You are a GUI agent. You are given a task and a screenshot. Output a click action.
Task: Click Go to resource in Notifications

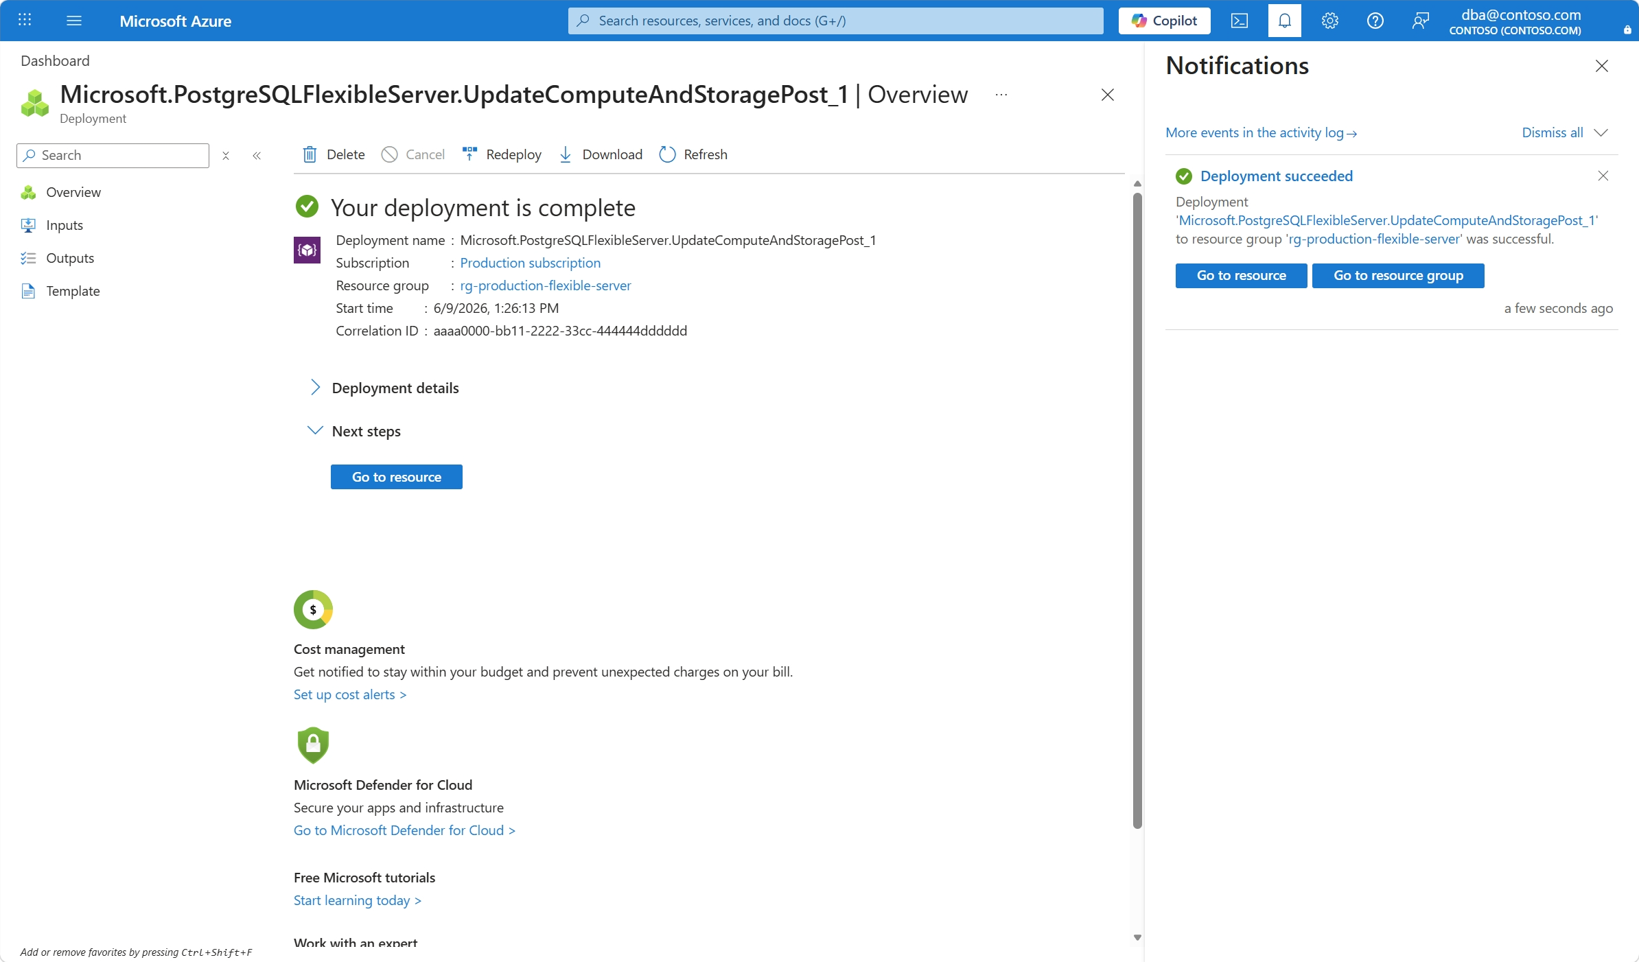tap(1241, 276)
